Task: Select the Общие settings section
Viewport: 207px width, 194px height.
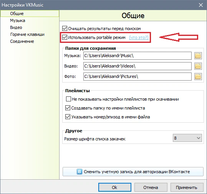Action: tap(30, 13)
